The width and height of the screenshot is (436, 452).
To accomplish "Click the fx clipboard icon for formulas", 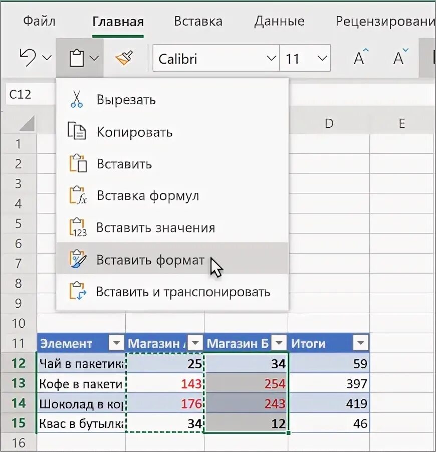I will coord(78,195).
